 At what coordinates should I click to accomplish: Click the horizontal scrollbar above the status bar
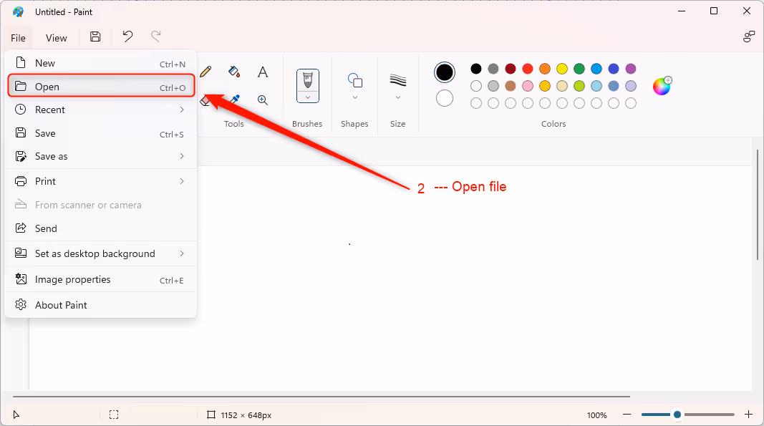[x=321, y=397]
